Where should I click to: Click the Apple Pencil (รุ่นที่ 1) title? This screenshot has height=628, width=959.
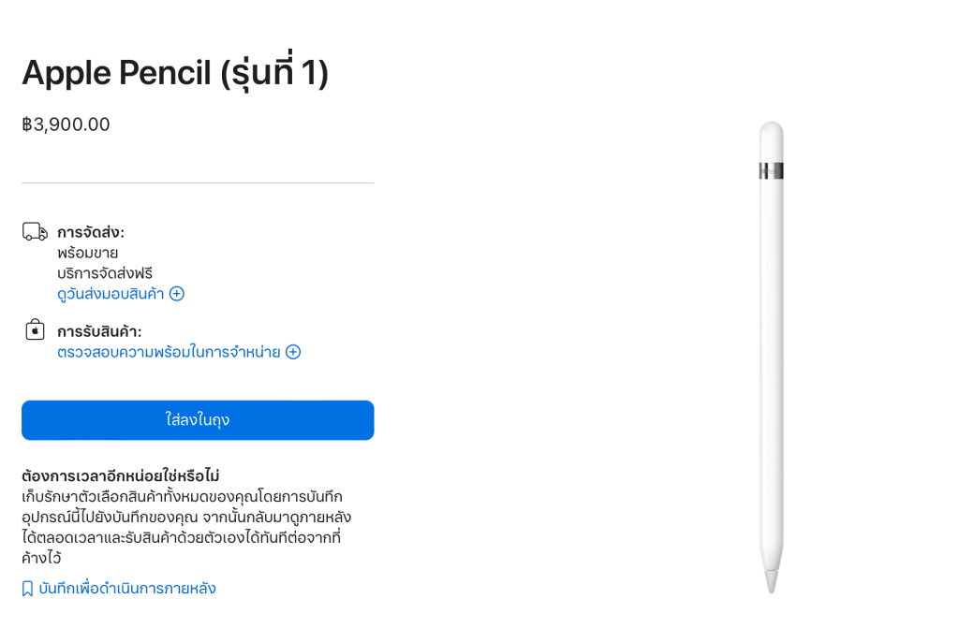tap(175, 72)
